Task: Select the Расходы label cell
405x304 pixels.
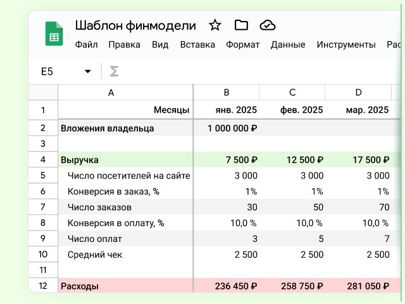Action: tap(125, 286)
